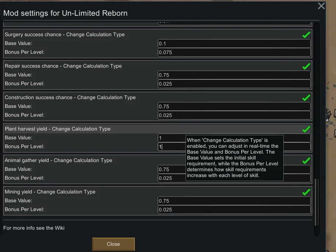336x252 pixels.
Task: Select Mining yield Base Value field
Action: (x=234, y=201)
